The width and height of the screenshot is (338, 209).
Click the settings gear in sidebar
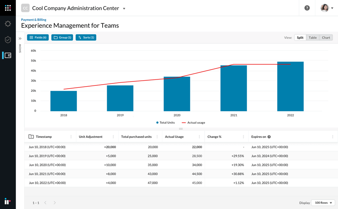8,24
